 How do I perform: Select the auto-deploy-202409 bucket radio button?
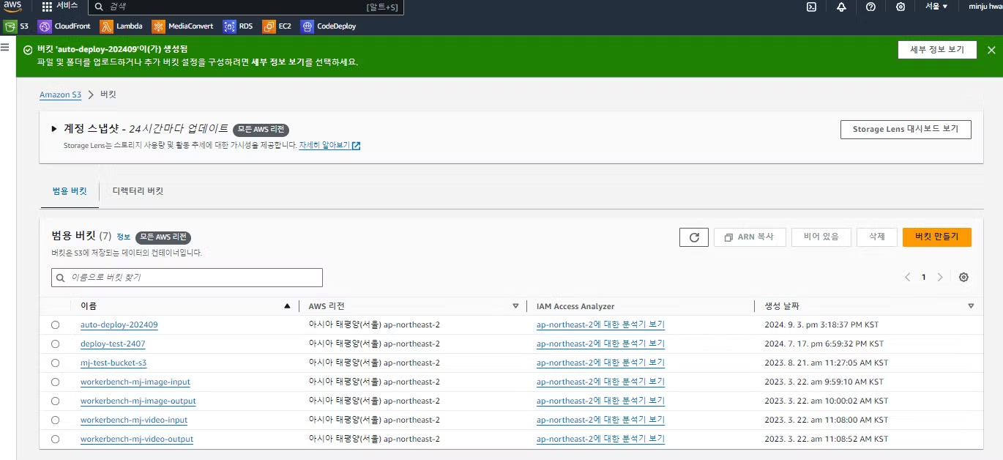pyautogui.click(x=55, y=324)
